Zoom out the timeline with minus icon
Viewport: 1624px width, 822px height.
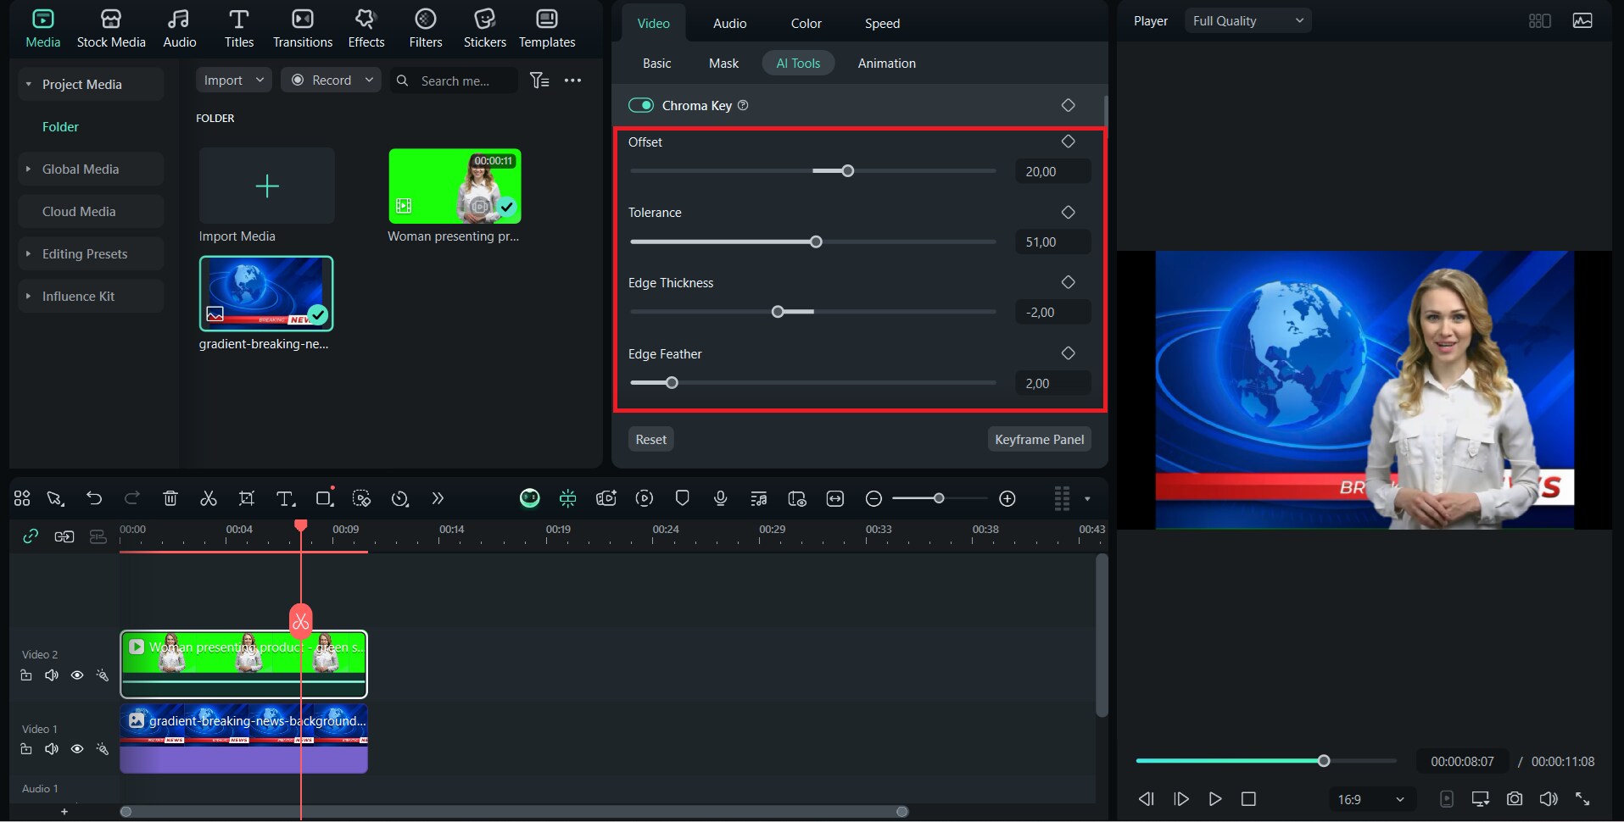[x=873, y=498]
